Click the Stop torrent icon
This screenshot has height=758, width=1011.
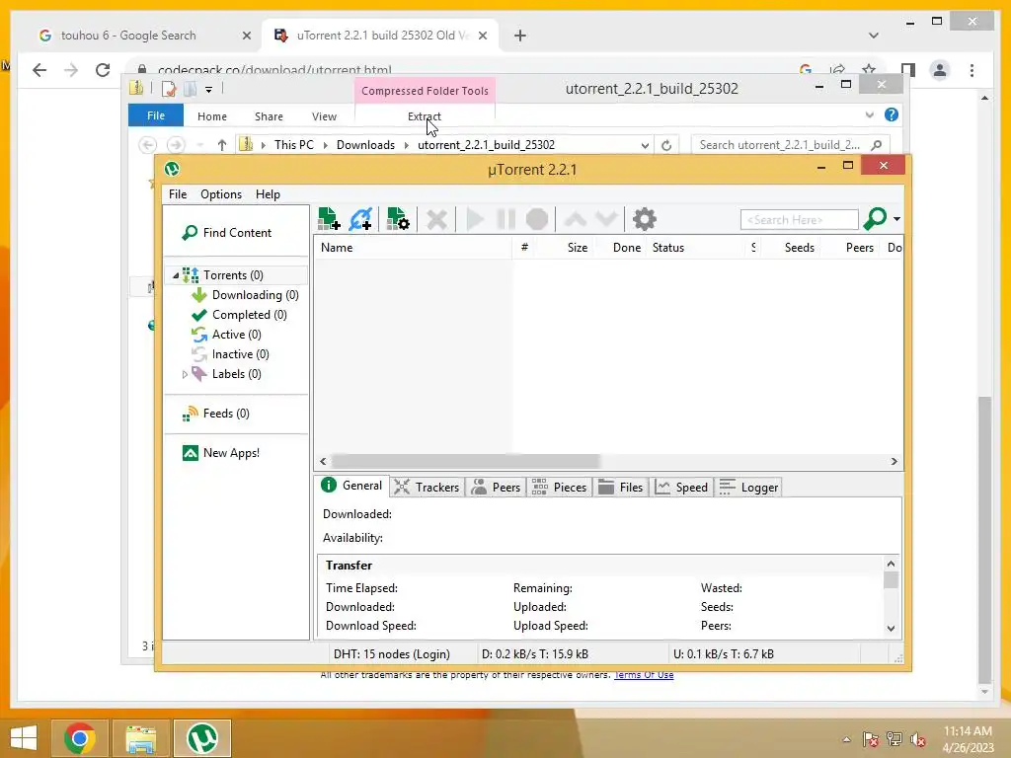(x=536, y=220)
